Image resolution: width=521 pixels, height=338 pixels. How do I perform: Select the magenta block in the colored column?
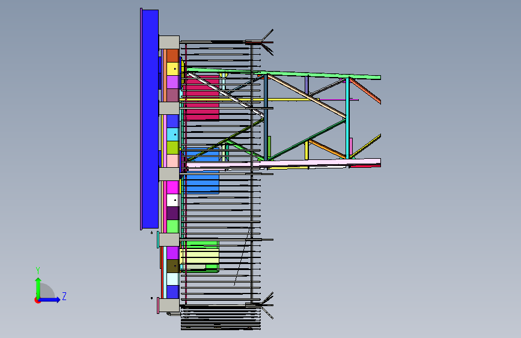click(173, 187)
